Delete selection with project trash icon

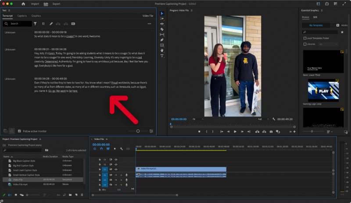click(x=82, y=195)
